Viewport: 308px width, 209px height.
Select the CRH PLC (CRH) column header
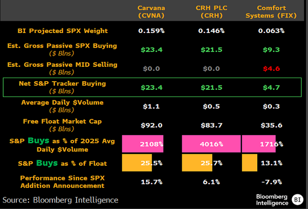tap(211, 12)
